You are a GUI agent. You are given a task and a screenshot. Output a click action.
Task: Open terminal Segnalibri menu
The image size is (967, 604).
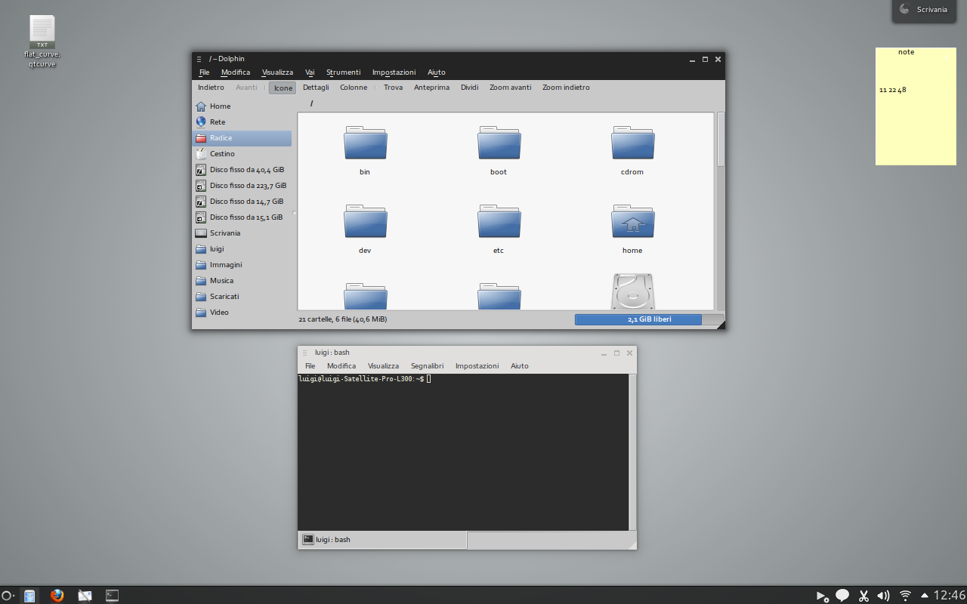[427, 366]
